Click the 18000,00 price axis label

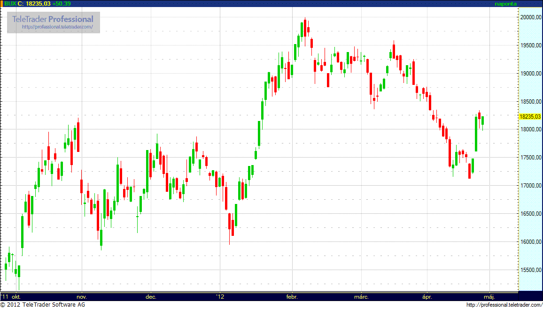(x=530, y=129)
